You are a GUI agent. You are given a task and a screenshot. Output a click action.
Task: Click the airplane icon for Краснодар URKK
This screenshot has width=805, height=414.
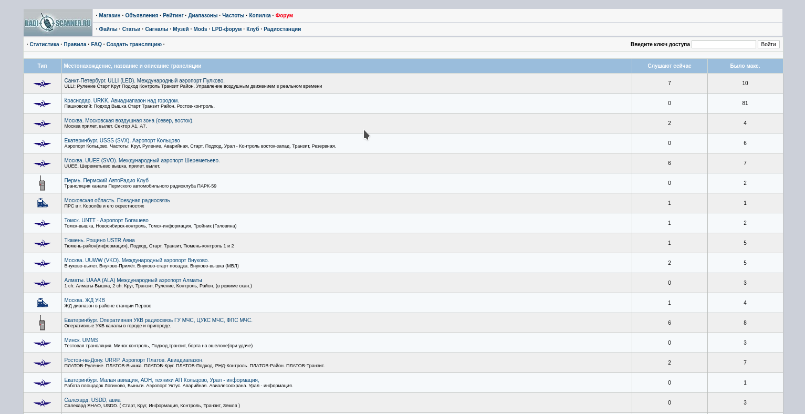click(43, 103)
